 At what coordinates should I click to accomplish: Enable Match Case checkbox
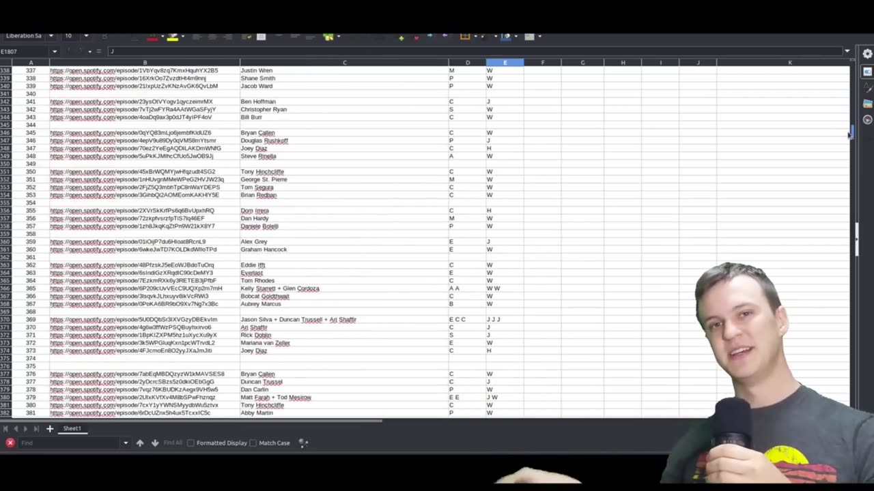tap(253, 443)
